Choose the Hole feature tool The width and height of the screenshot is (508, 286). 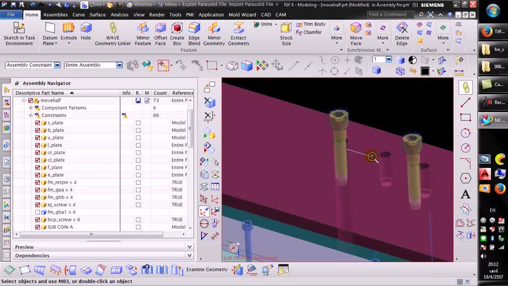point(86,31)
